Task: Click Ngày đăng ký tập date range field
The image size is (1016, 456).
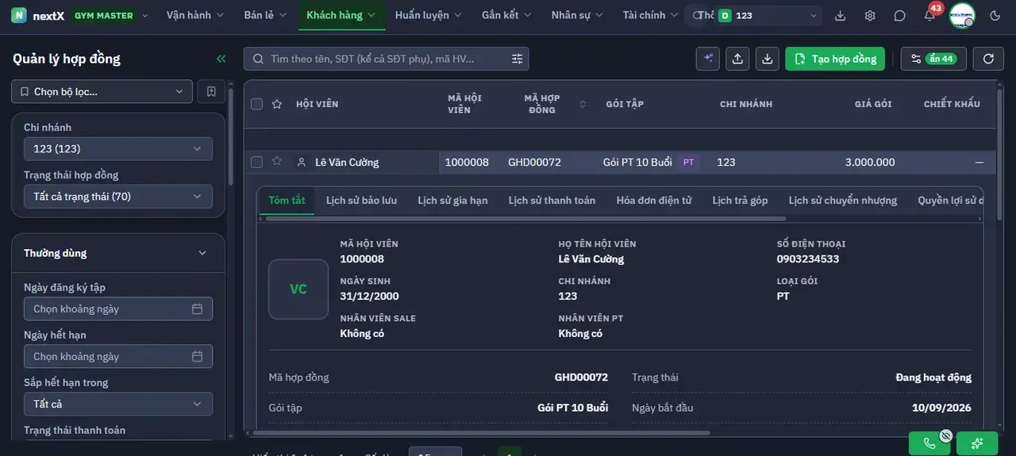Action: coord(118,308)
